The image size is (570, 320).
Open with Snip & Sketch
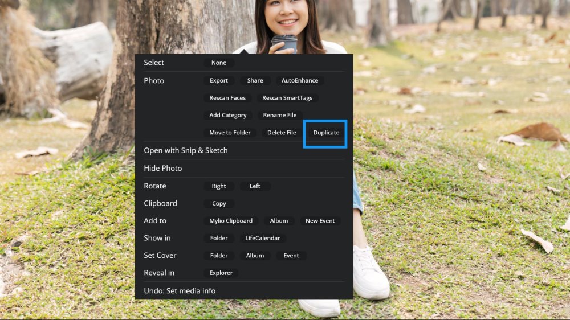(x=244, y=150)
